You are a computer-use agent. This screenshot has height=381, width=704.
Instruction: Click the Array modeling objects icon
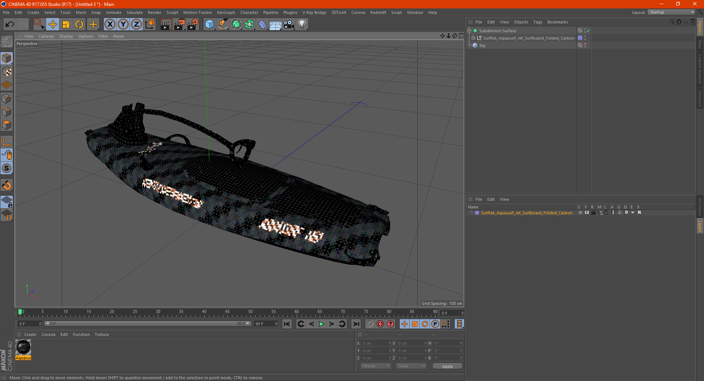click(249, 25)
